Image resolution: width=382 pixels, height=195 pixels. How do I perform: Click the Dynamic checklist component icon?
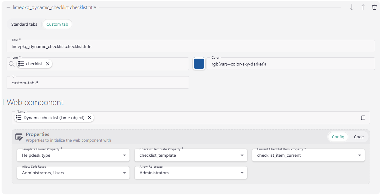[19, 118]
